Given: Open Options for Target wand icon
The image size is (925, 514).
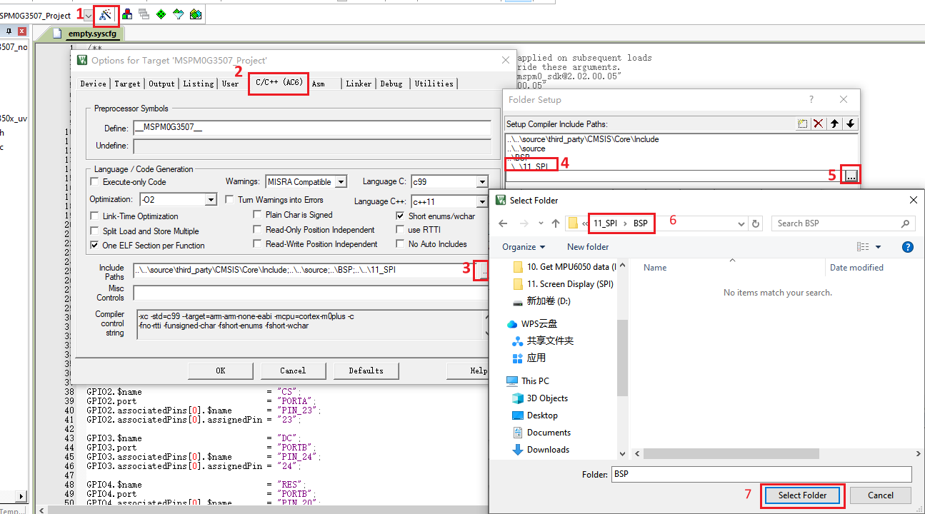Looking at the screenshot, I should 106,14.
